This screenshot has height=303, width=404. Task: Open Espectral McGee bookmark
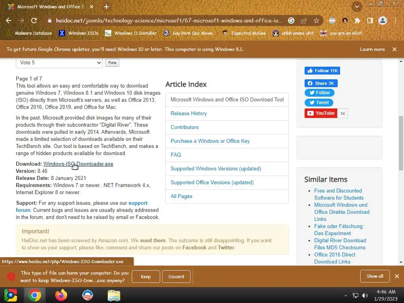[244, 33]
